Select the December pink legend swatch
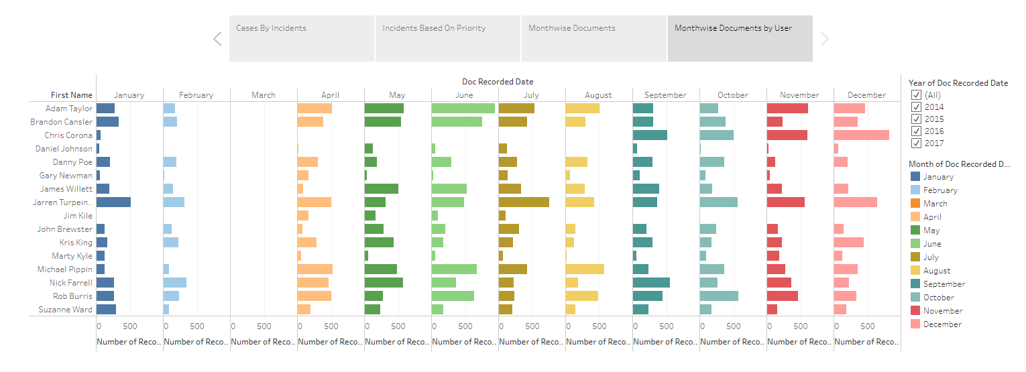This screenshot has width=1026, height=372. [x=915, y=324]
